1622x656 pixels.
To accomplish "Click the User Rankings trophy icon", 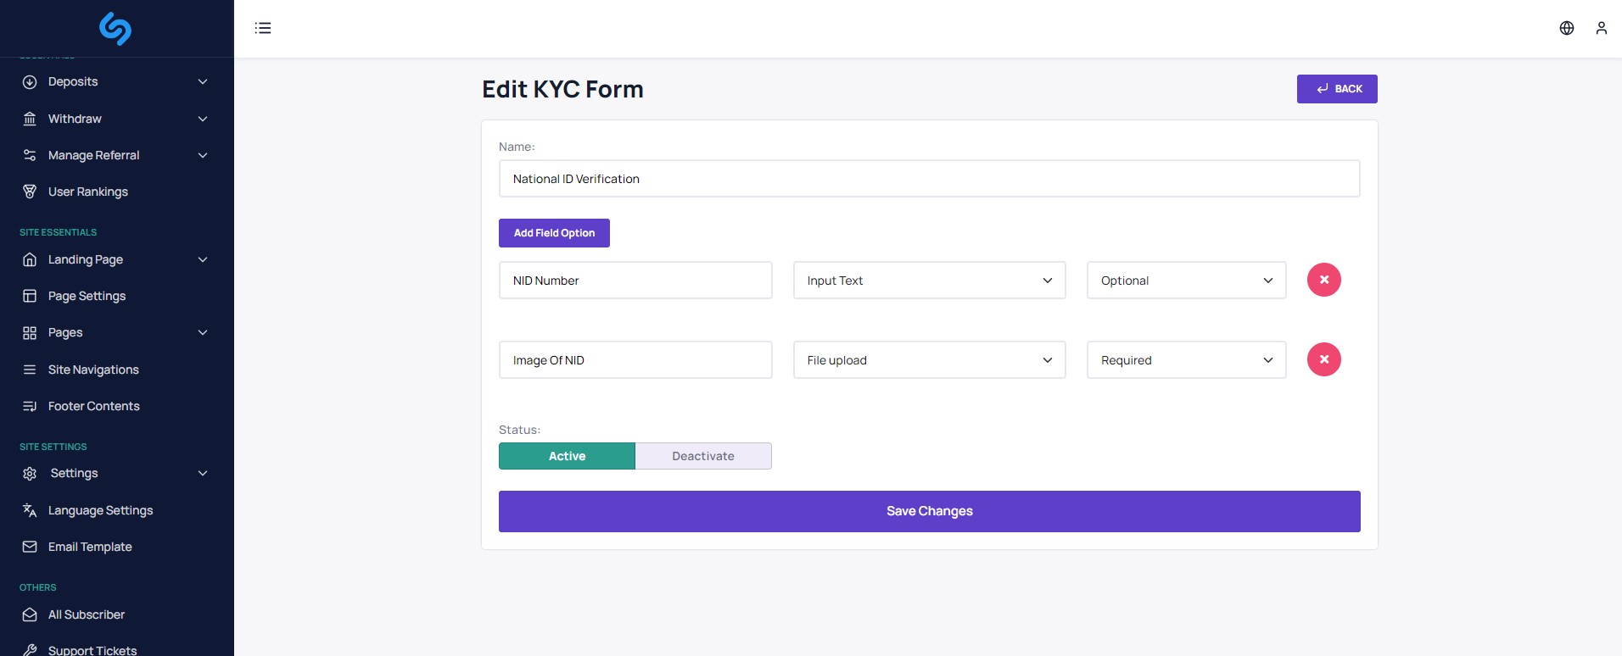I will pyautogui.click(x=30, y=192).
